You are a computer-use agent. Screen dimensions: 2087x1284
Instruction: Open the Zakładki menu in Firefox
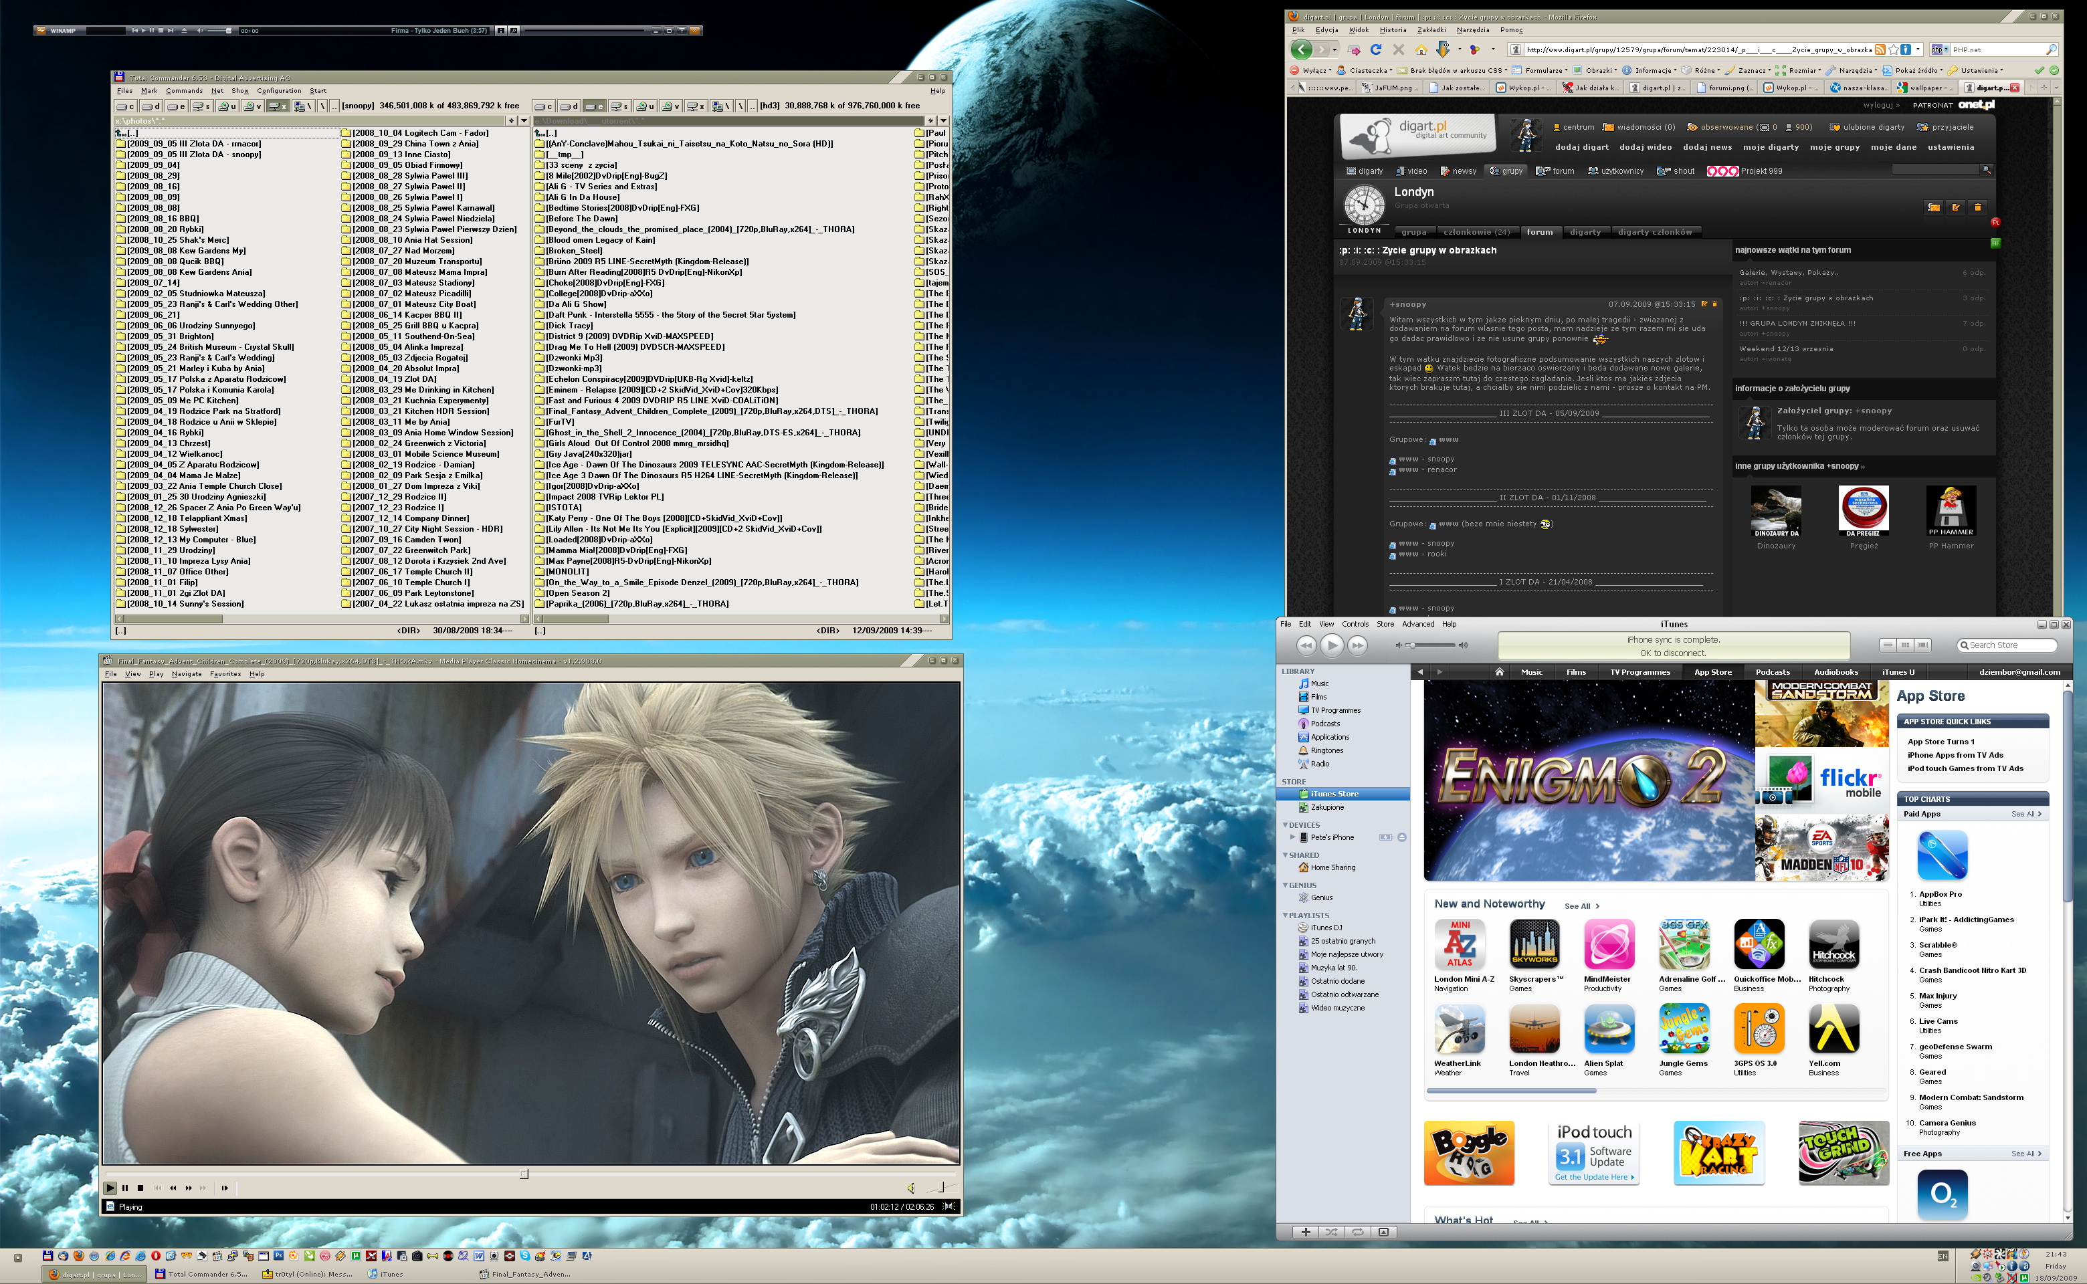[x=1432, y=29]
